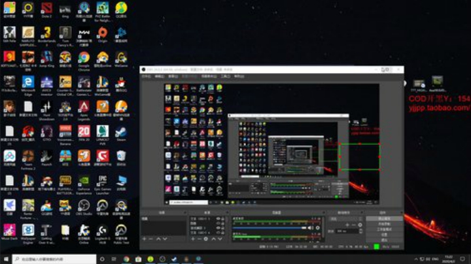Move source up in sources panel

coord(213,239)
